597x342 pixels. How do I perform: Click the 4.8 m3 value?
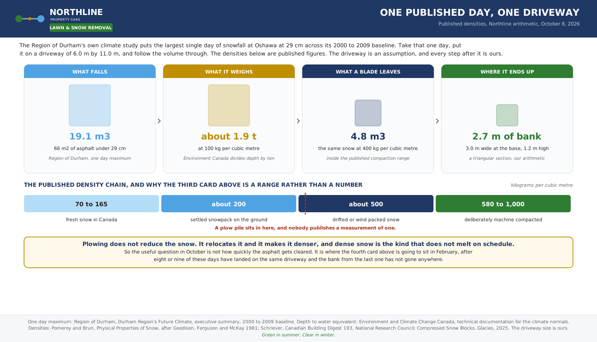(368, 136)
